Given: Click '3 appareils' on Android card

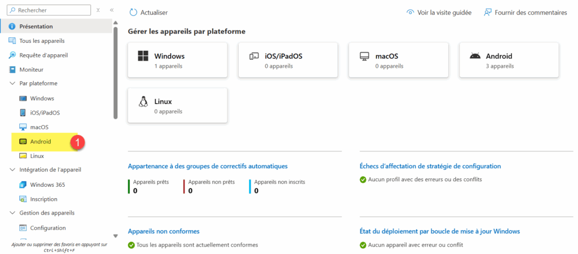Looking at the screenshot, I should coord(500,67).
